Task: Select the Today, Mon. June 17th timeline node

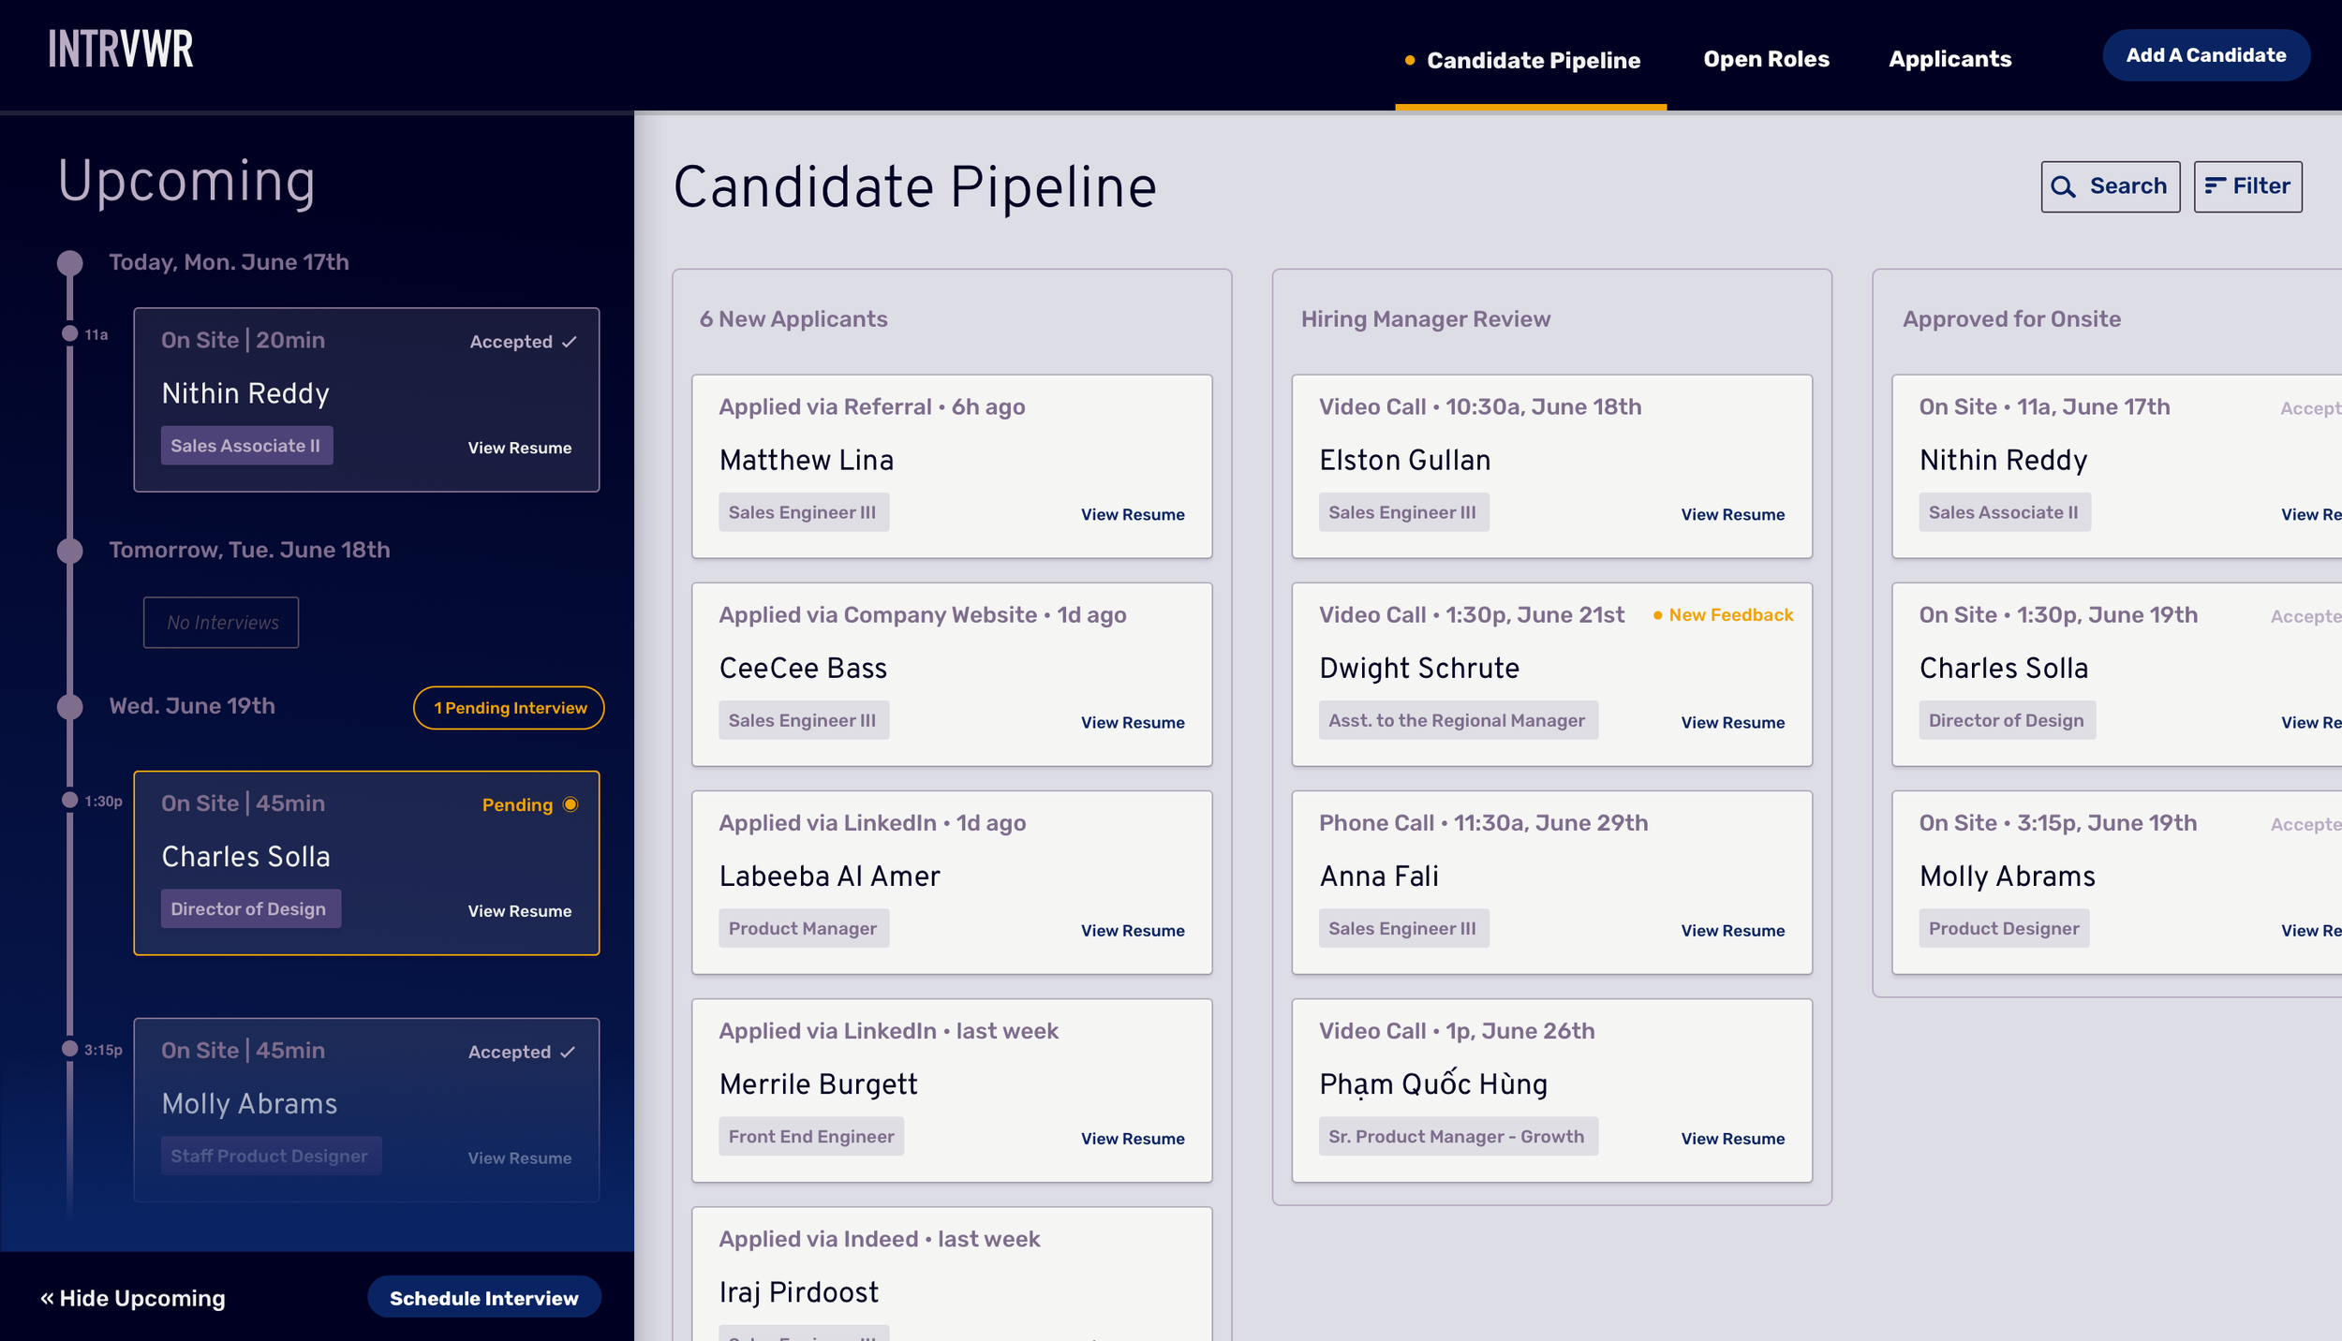Action: 70,262
